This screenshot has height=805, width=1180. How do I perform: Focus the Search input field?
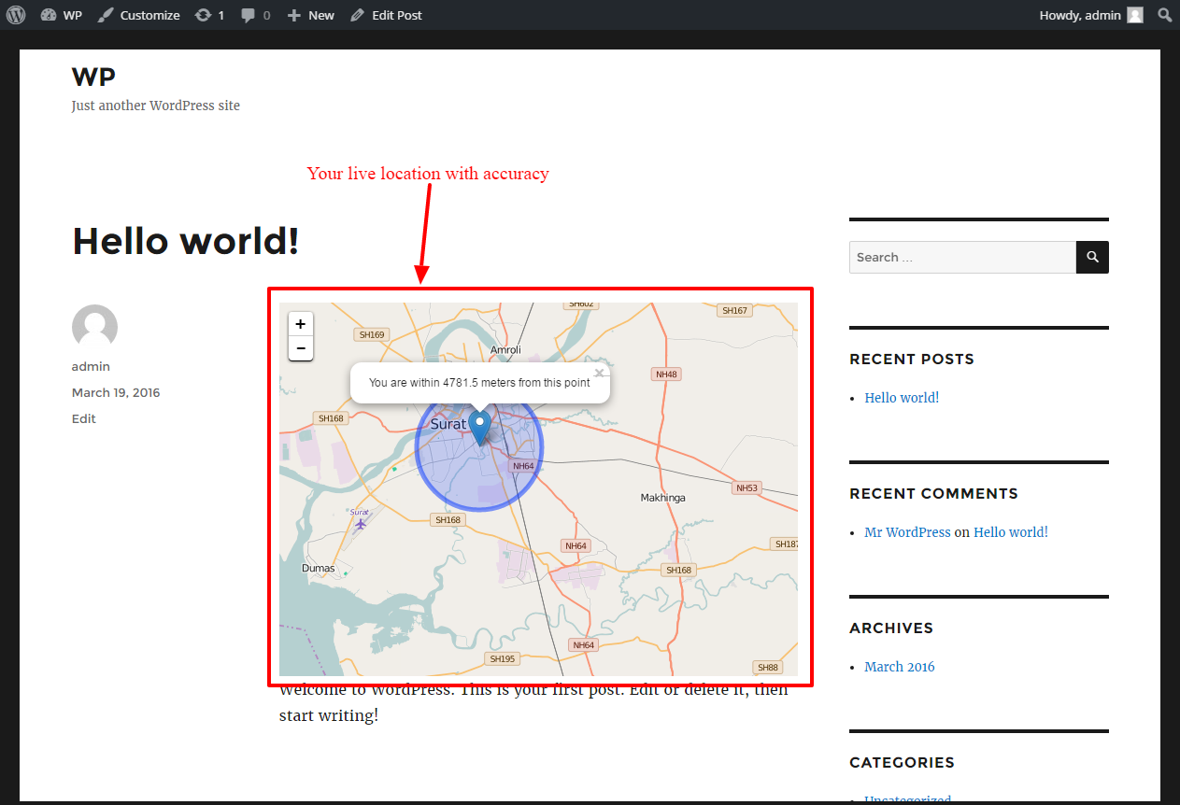point(962,257)
